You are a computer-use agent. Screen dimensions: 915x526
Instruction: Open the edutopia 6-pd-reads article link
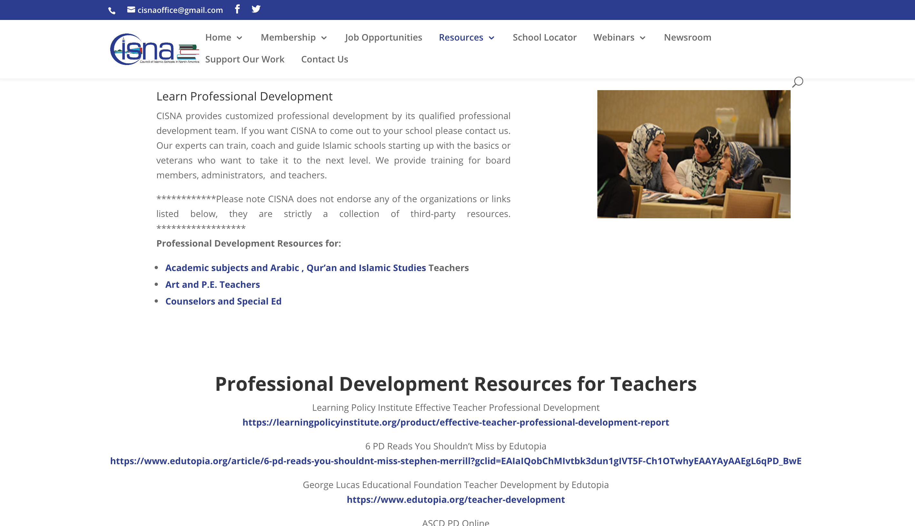tap(456, 461)
